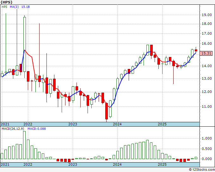Image resolution: width=215 pixels, height=172 pixels.
Task: Click the MACD:0.088 value label
Action: [x=37, y=129]
